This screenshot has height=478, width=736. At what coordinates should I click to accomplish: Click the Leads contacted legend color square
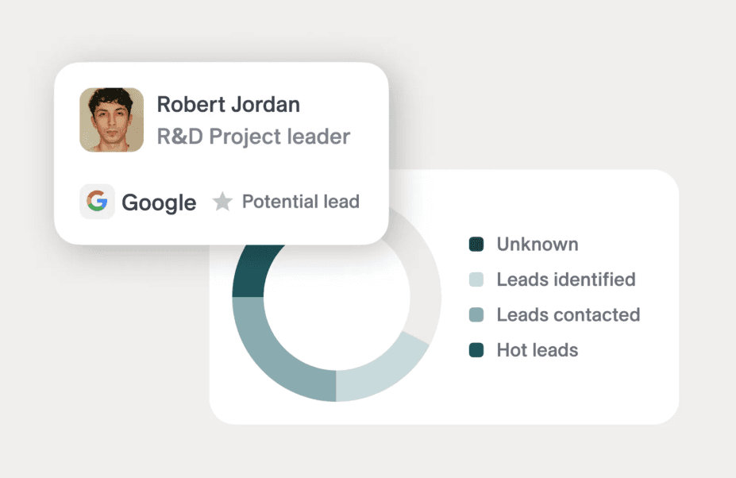(476, 314)
